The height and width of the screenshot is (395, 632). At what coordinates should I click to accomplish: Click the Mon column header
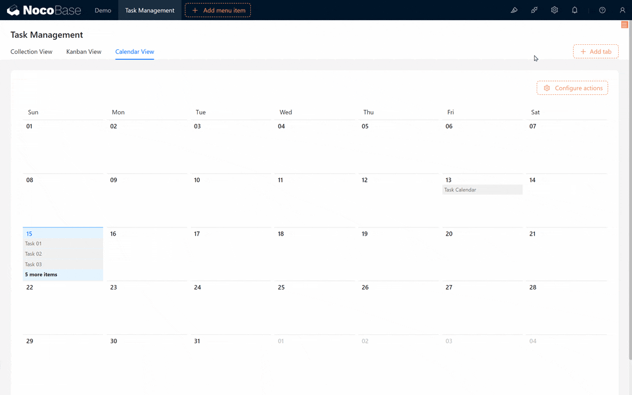pyautogui.click(x=118, y=112)
